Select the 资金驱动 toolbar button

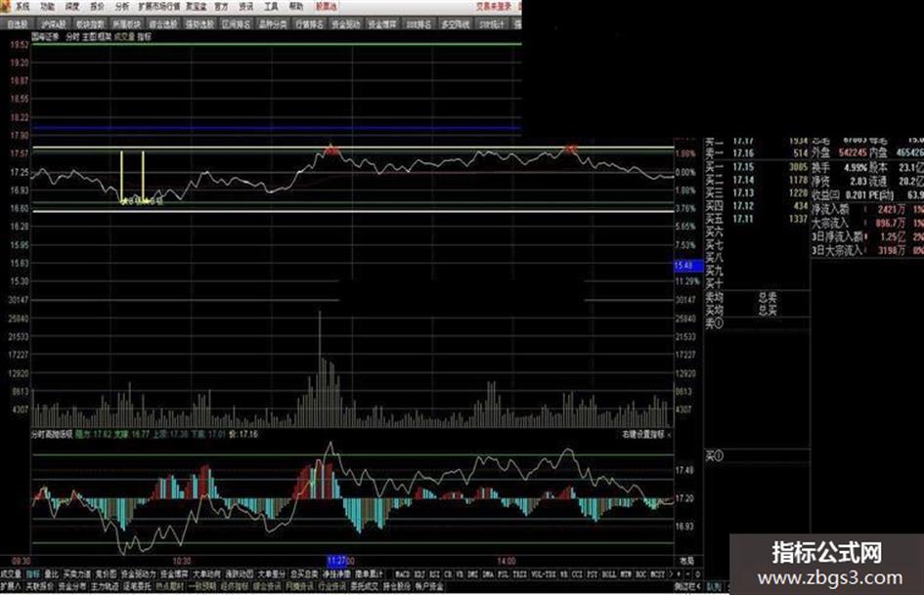[x=345, y=24]
